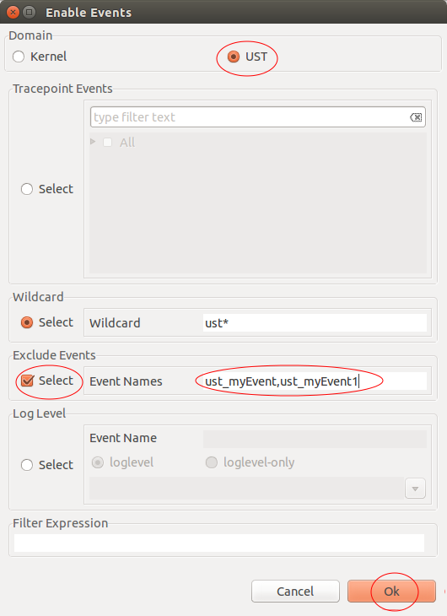Close the Enable Events dialog window
This screenshot has width=447, height=616.
click(x=13, y=13)
